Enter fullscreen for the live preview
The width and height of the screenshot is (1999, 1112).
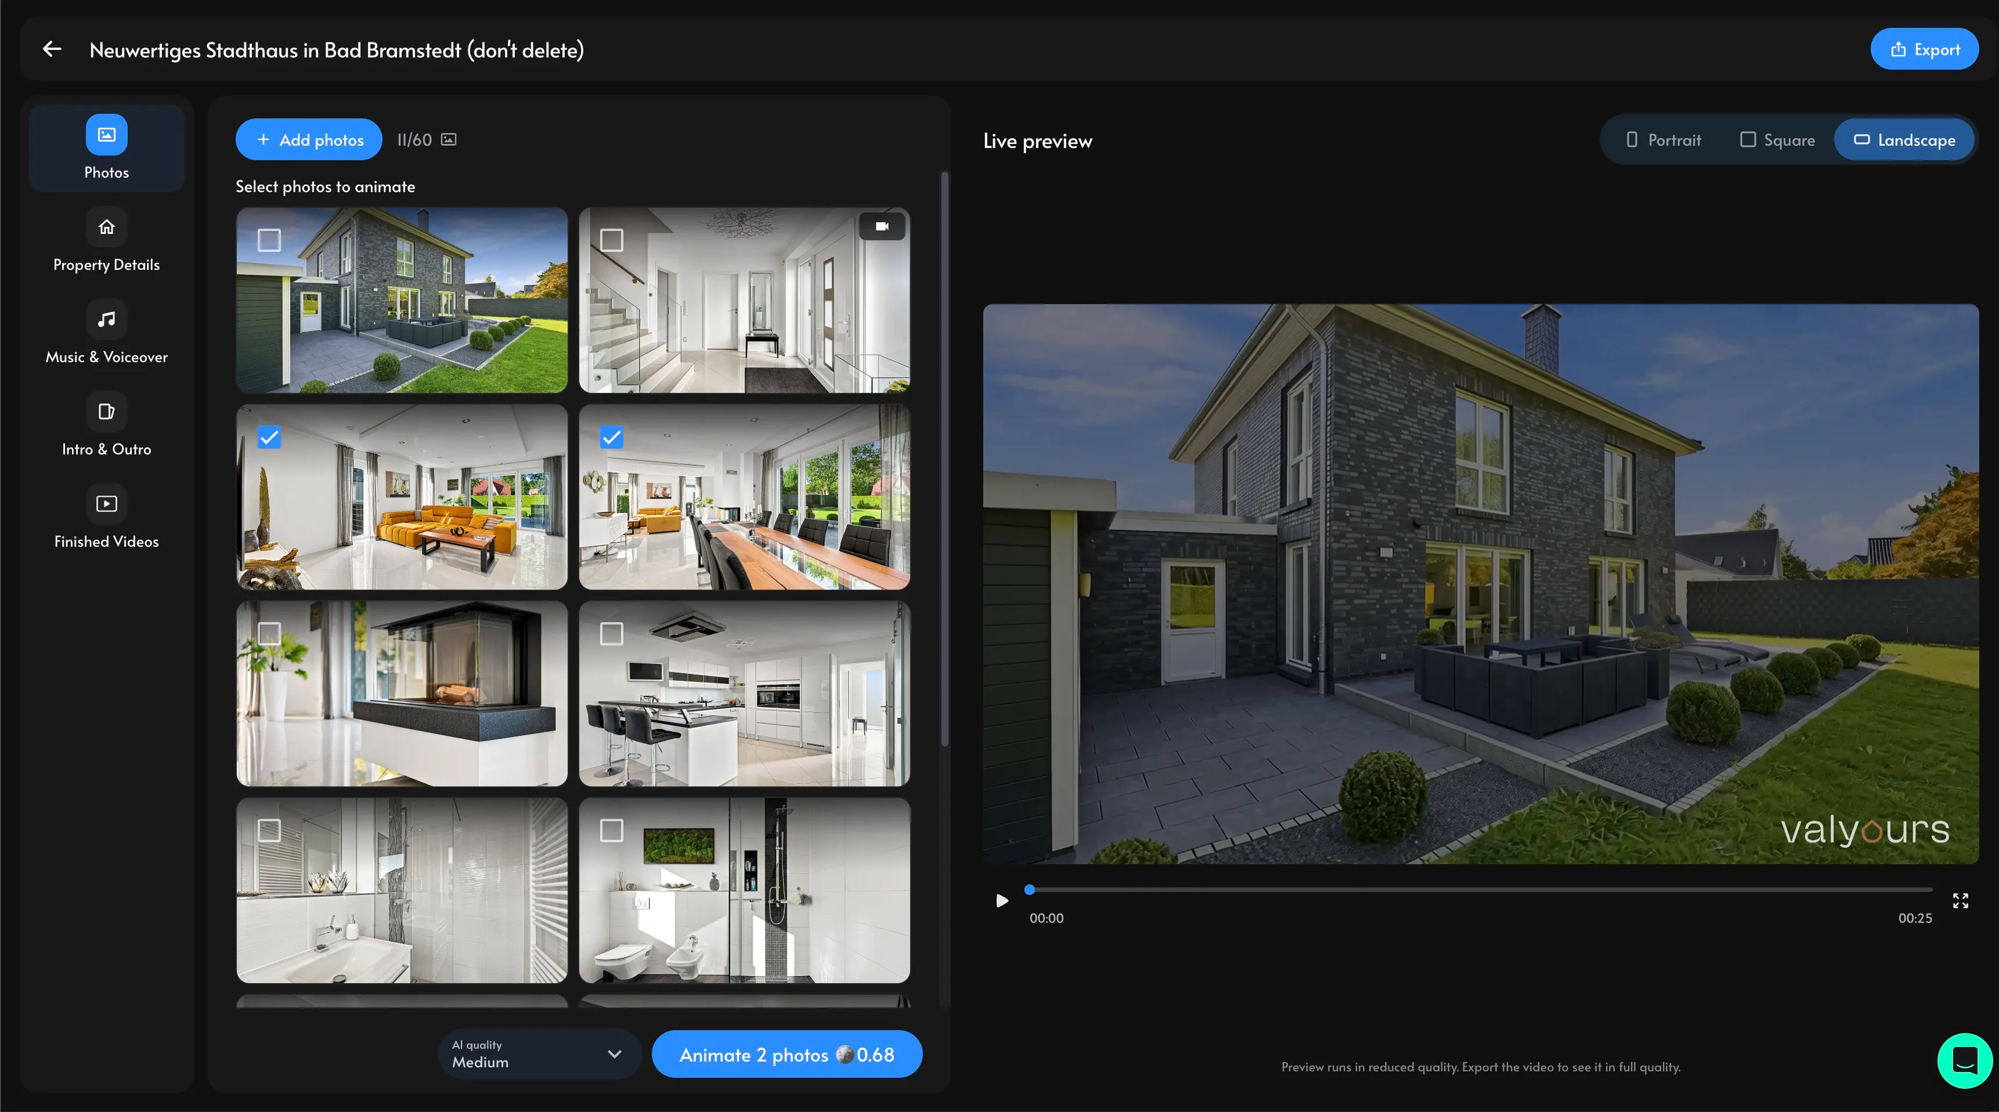[1960, 900]
